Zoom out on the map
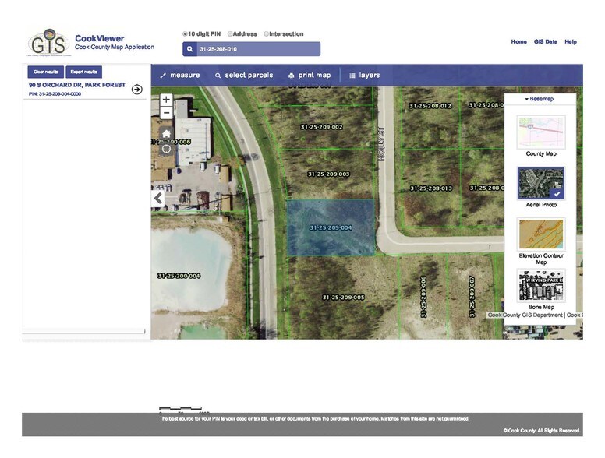This screenshot has width=605, height=458. click(x=166, y=114)
